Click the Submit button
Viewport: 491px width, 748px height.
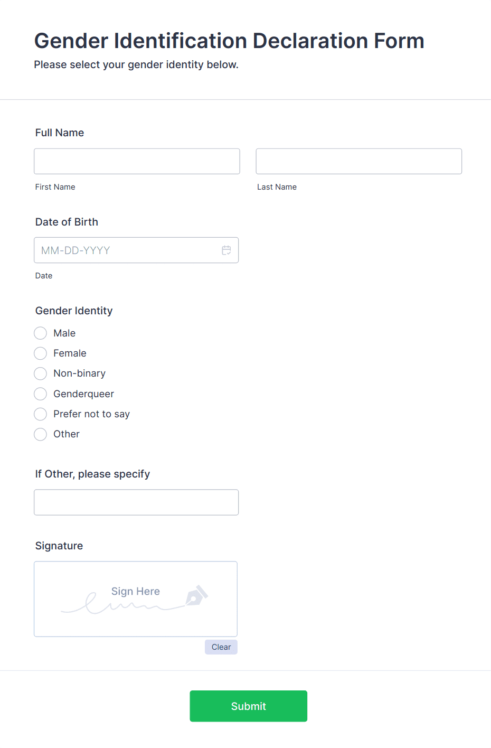click(x=248, y=706)
